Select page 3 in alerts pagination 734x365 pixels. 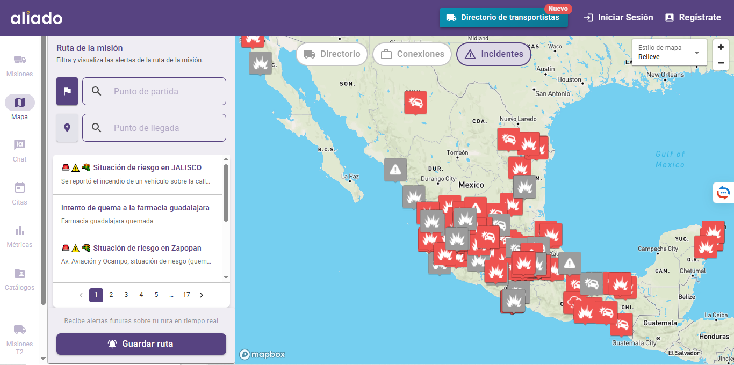[126, 295]
